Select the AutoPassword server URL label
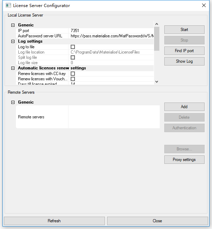The width and height of the screenshot is (212, 229). coord(40,36)
